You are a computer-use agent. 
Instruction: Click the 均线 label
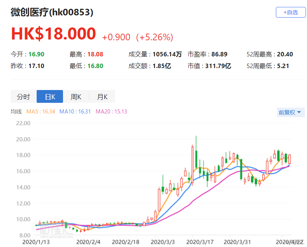pos(16,112)
